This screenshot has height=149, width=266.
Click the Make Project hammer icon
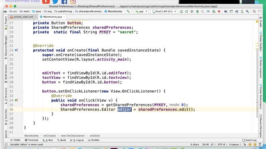click(x=128, y=12)
